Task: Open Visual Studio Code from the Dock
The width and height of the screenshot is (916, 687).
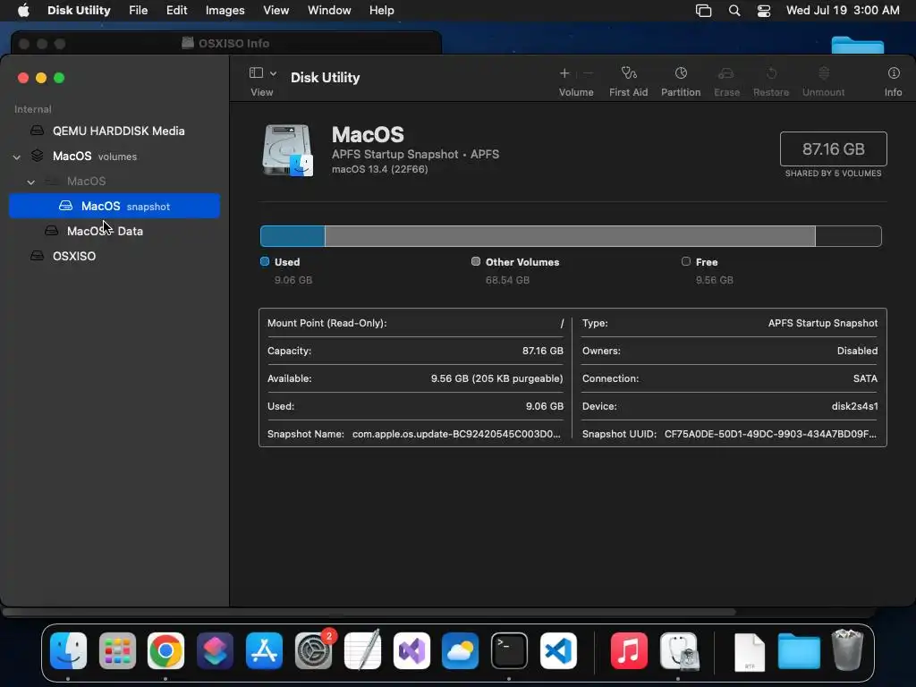Action: click(558, 651)
